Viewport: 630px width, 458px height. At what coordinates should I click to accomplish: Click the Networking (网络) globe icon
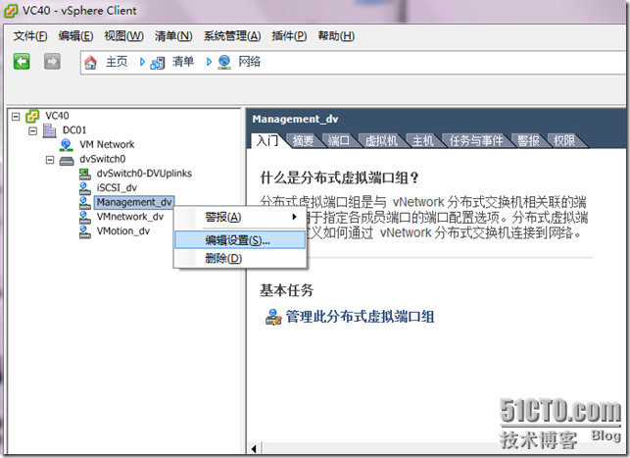224,63
